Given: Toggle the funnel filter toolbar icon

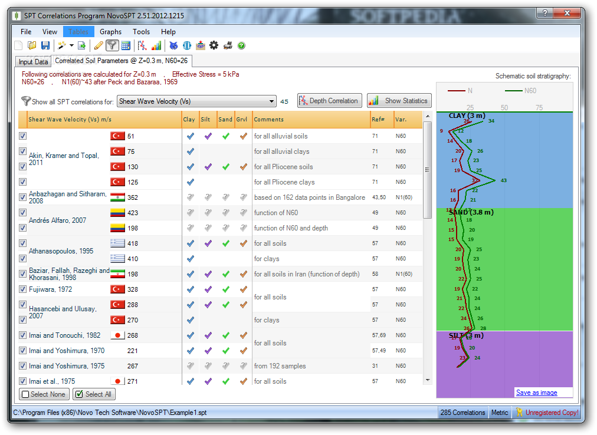Looking at the screenshot, I should click(112, 45).
